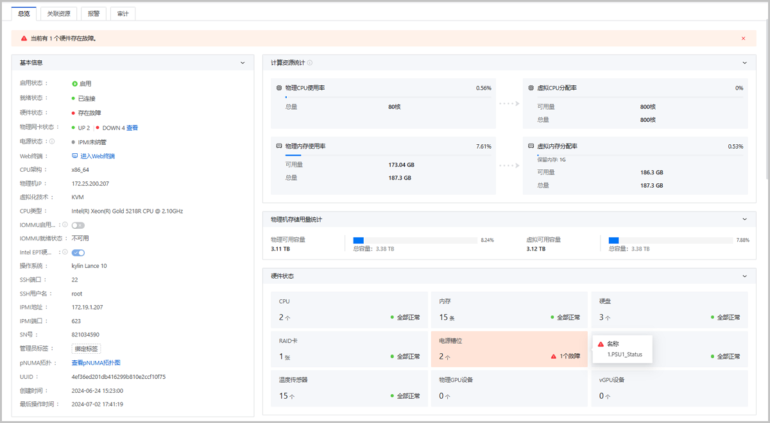Select the vGPU设备 card
This screenshot has height=423, width=770.
669,388
